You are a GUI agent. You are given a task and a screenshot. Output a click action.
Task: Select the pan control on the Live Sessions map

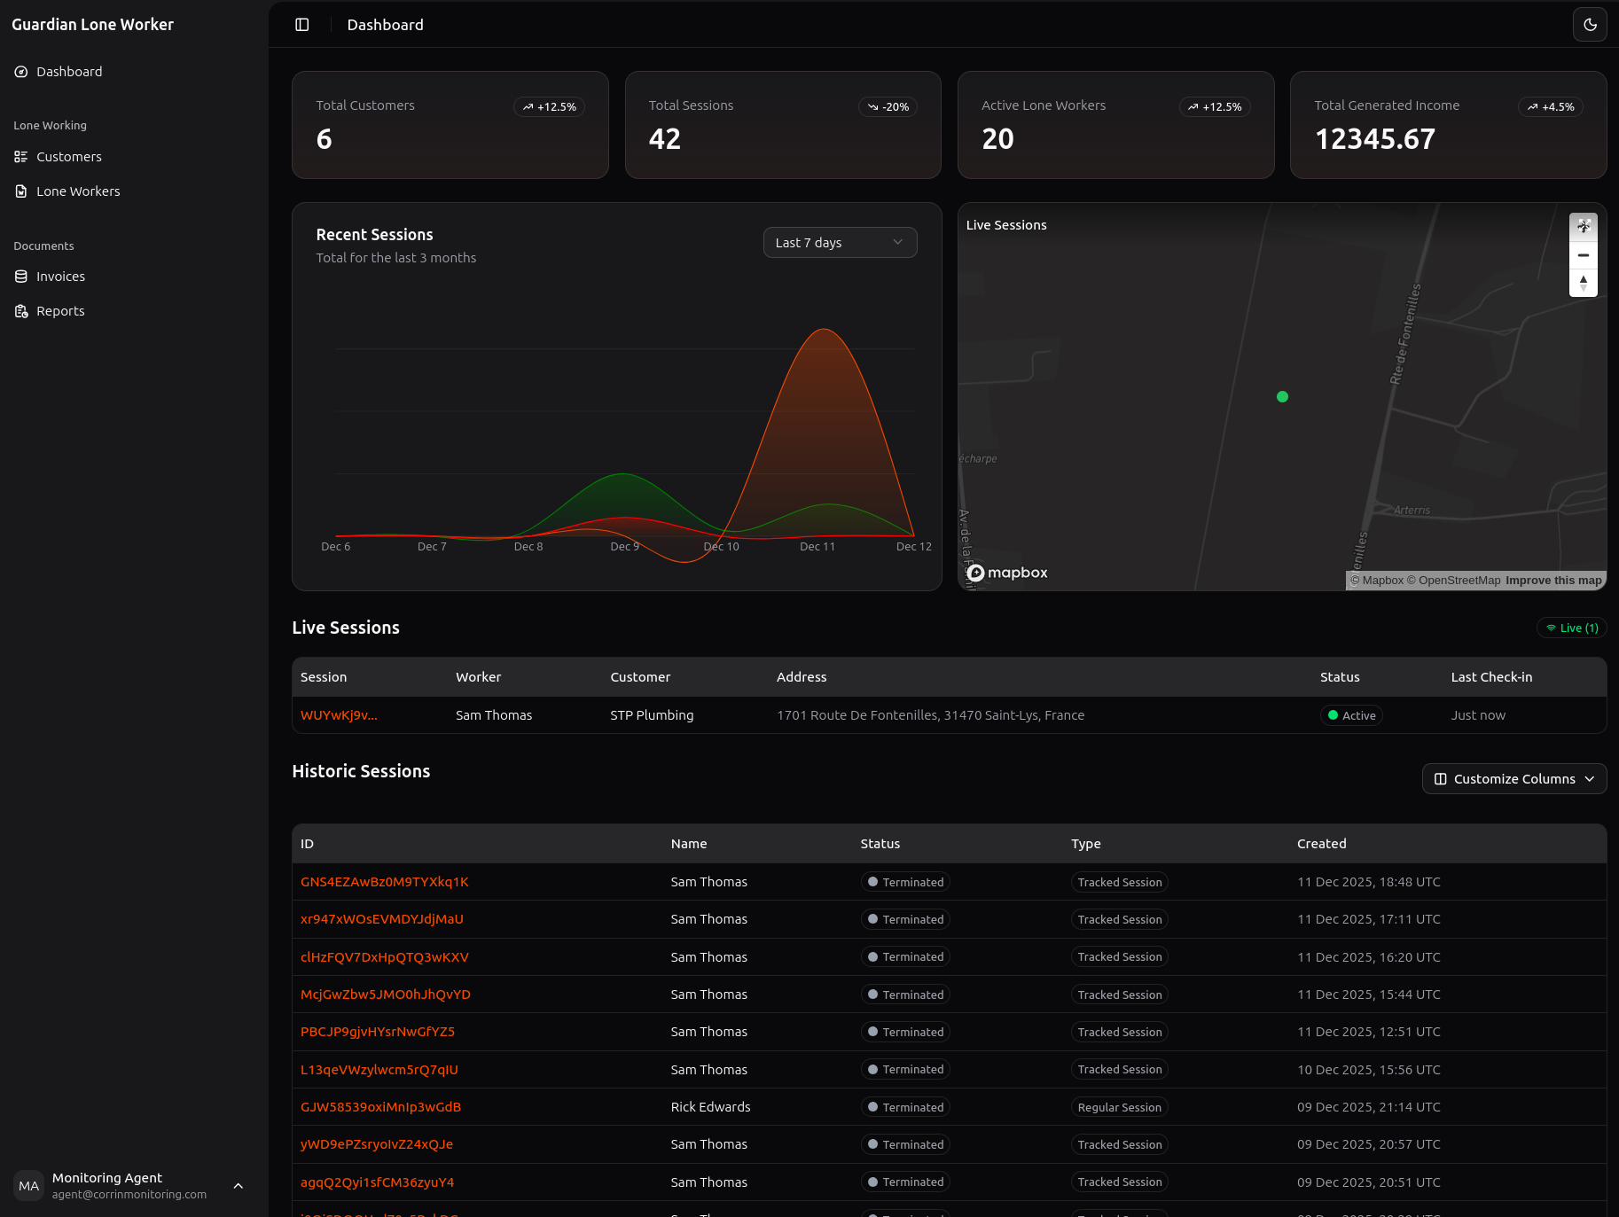[1584, 225]
